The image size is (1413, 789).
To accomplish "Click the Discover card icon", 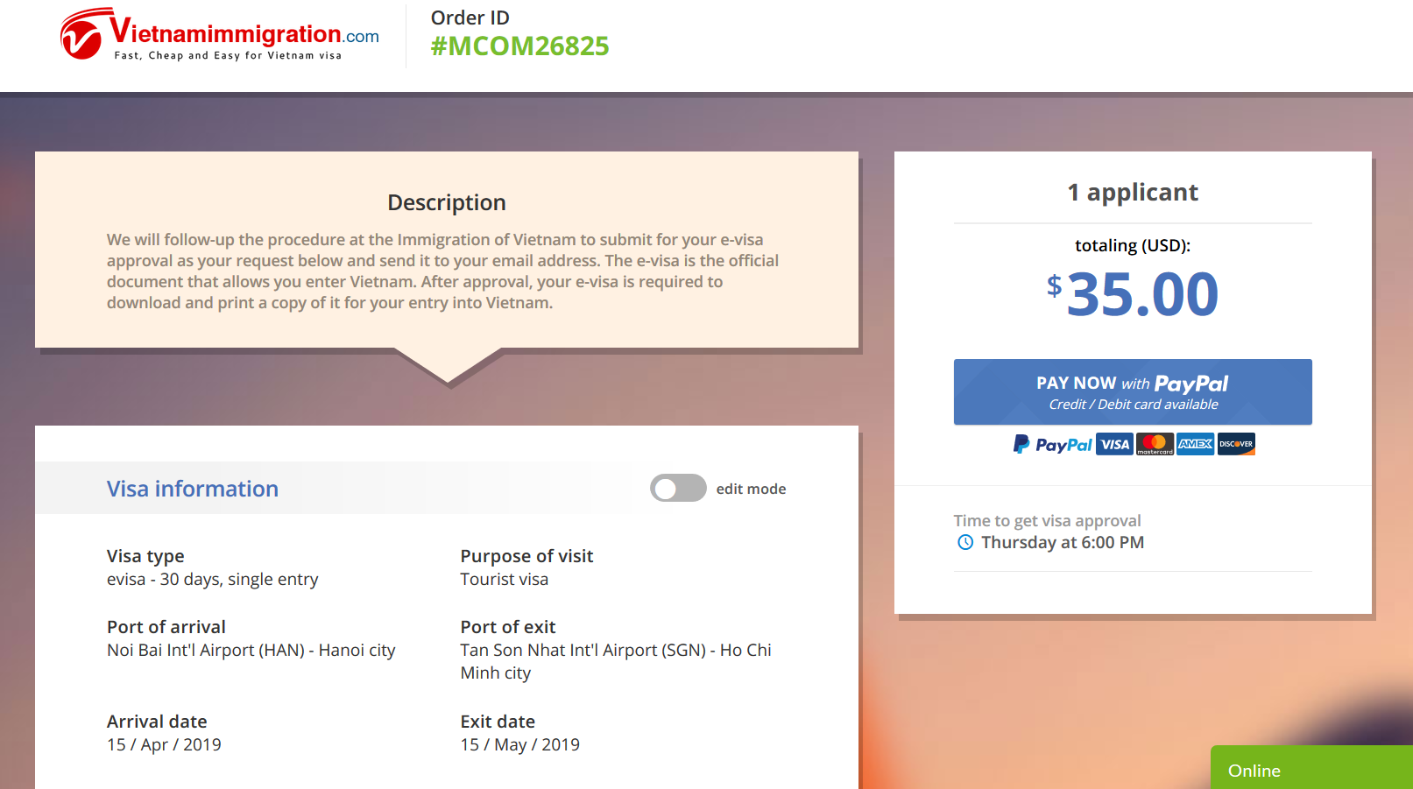I will coord(1235,445).
